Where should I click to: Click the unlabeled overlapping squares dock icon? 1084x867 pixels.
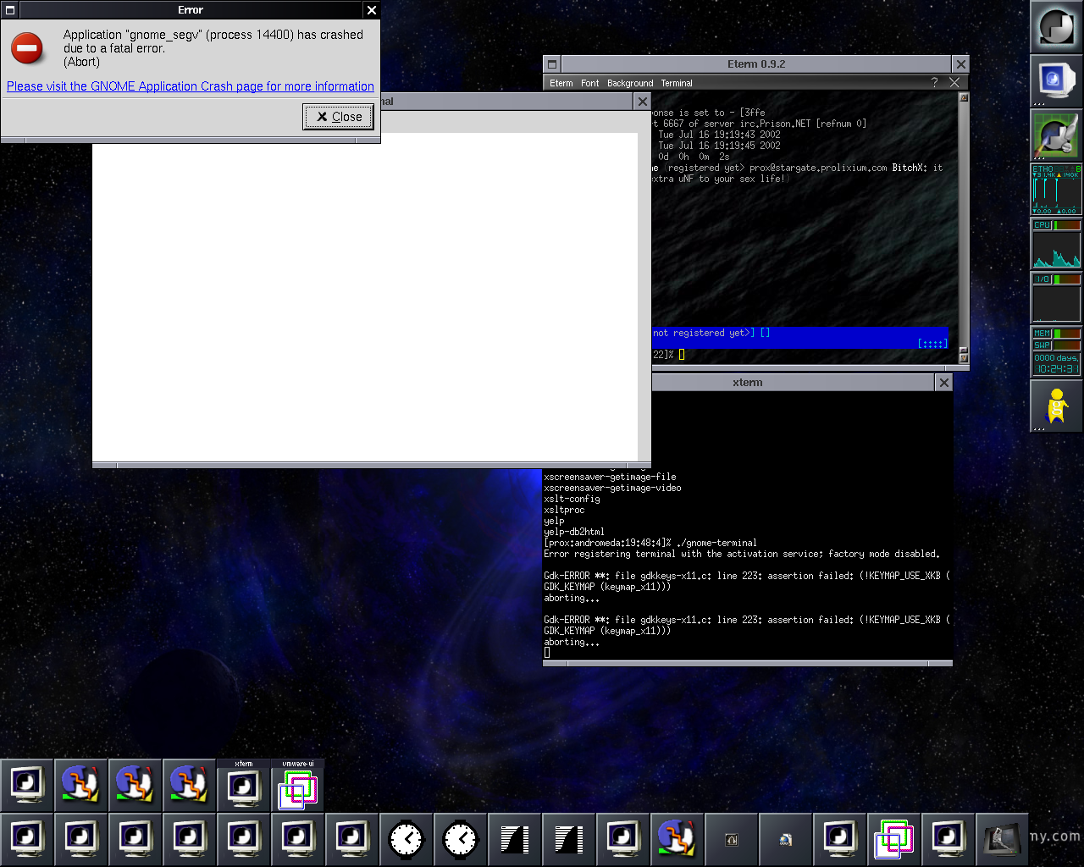point(894,840)
